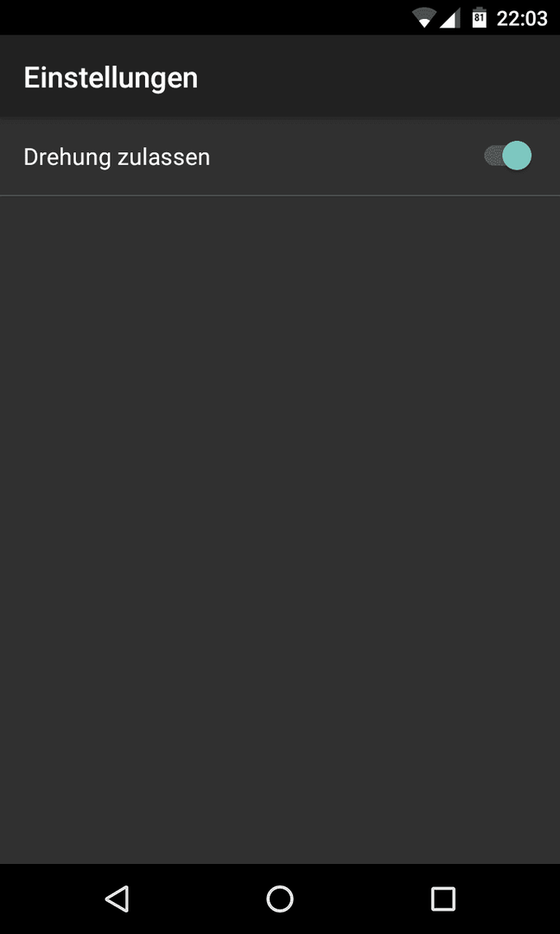
Task: Tap the teal switch thumb knob
Action: click(517, 156)
